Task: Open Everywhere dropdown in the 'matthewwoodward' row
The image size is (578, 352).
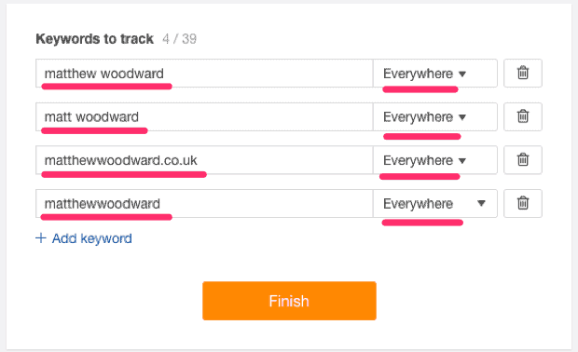Action: pyautogui.click(x=435, y=204)
